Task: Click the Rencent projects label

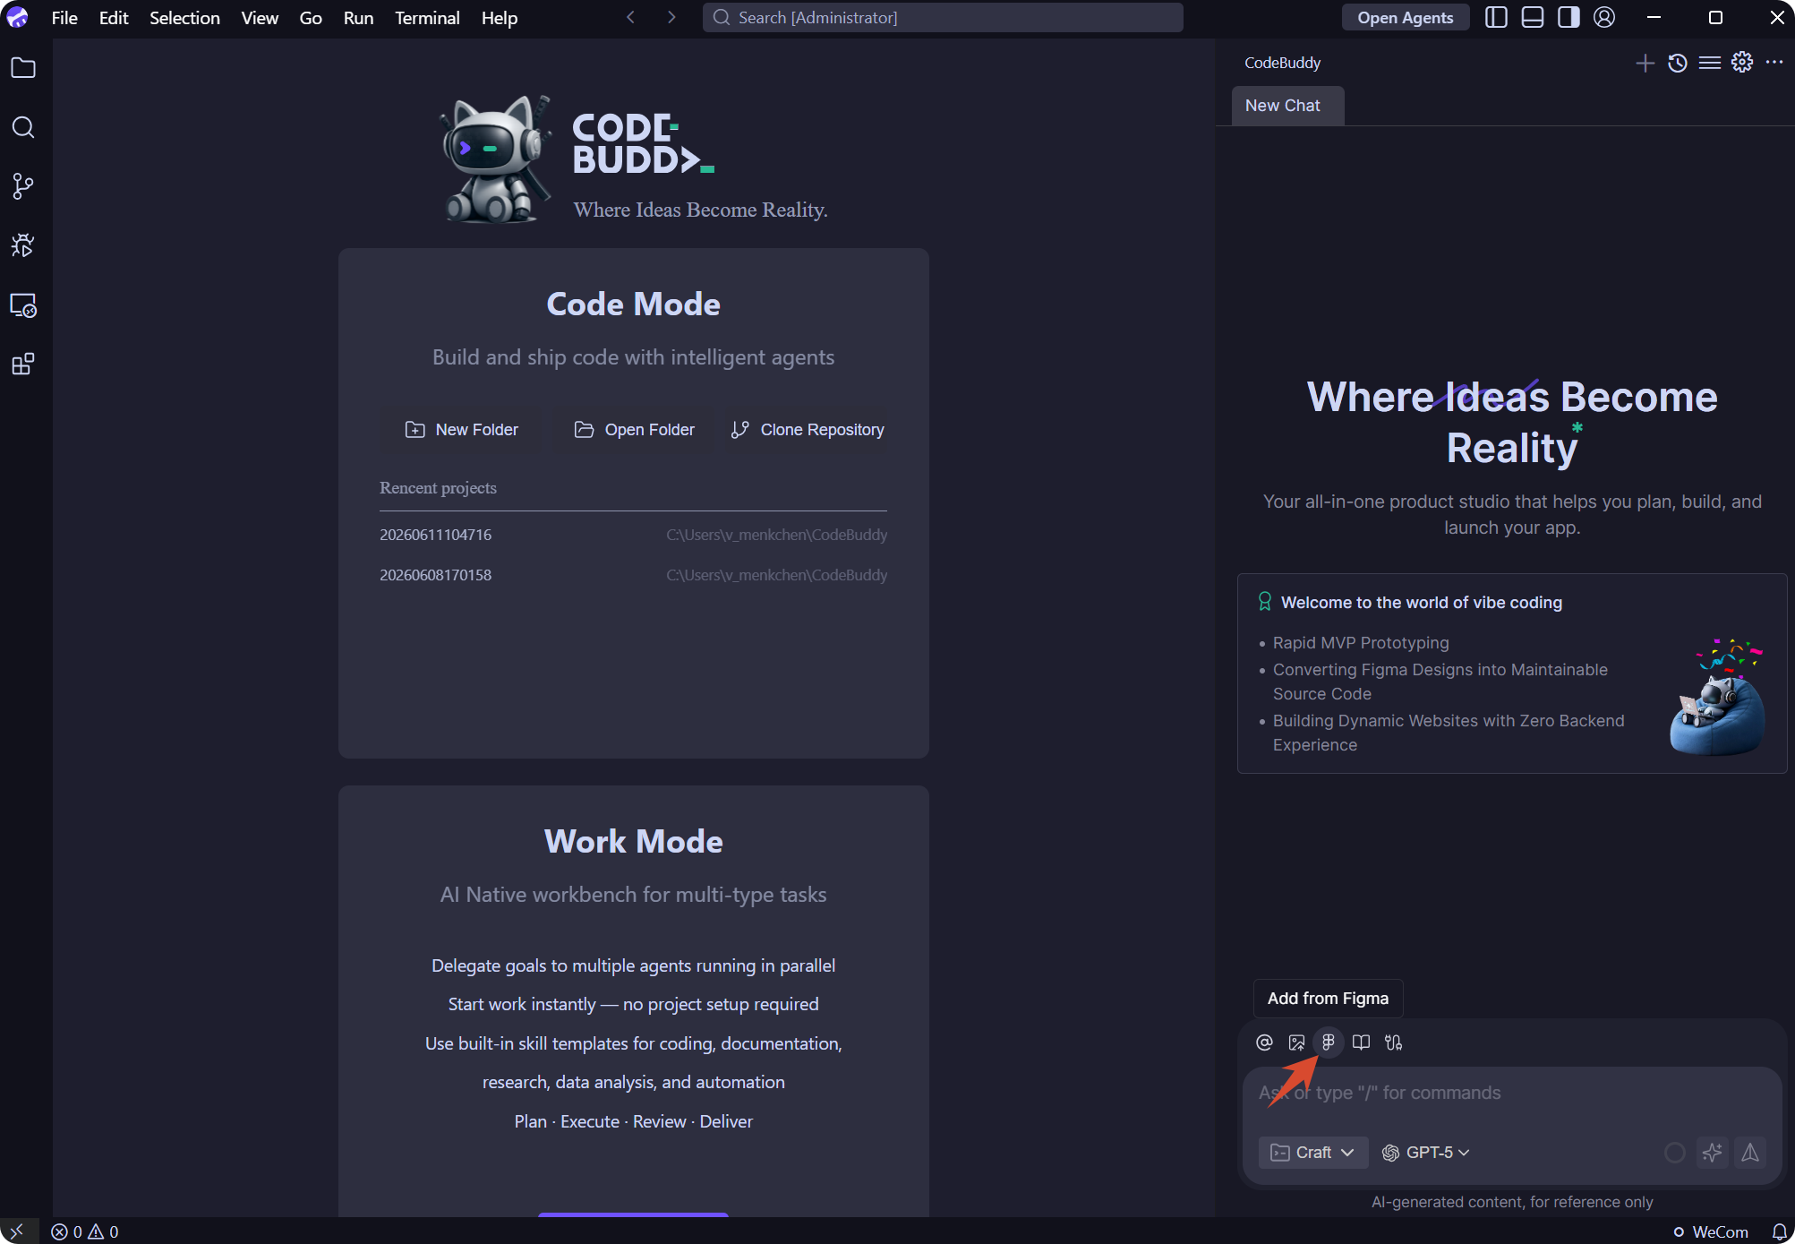Action: [x=438, y=488]
